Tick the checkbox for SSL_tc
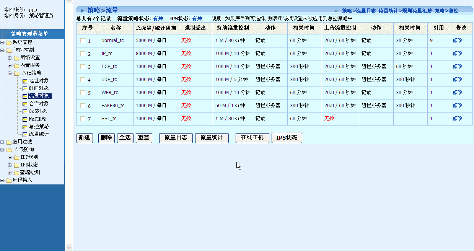 coord(83,119)
